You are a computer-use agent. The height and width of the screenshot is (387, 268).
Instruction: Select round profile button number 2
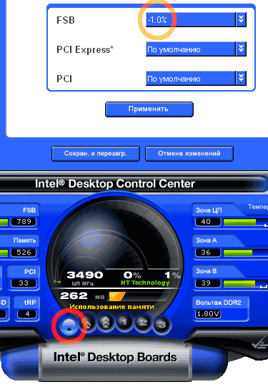pyautogui.click(x=143, y=323)
